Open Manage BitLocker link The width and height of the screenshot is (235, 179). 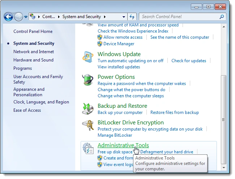point(115,135)
